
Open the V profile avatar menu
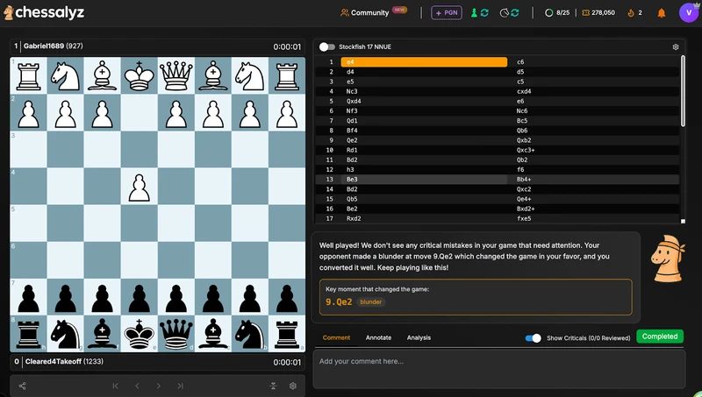click(x=689, y=12)
